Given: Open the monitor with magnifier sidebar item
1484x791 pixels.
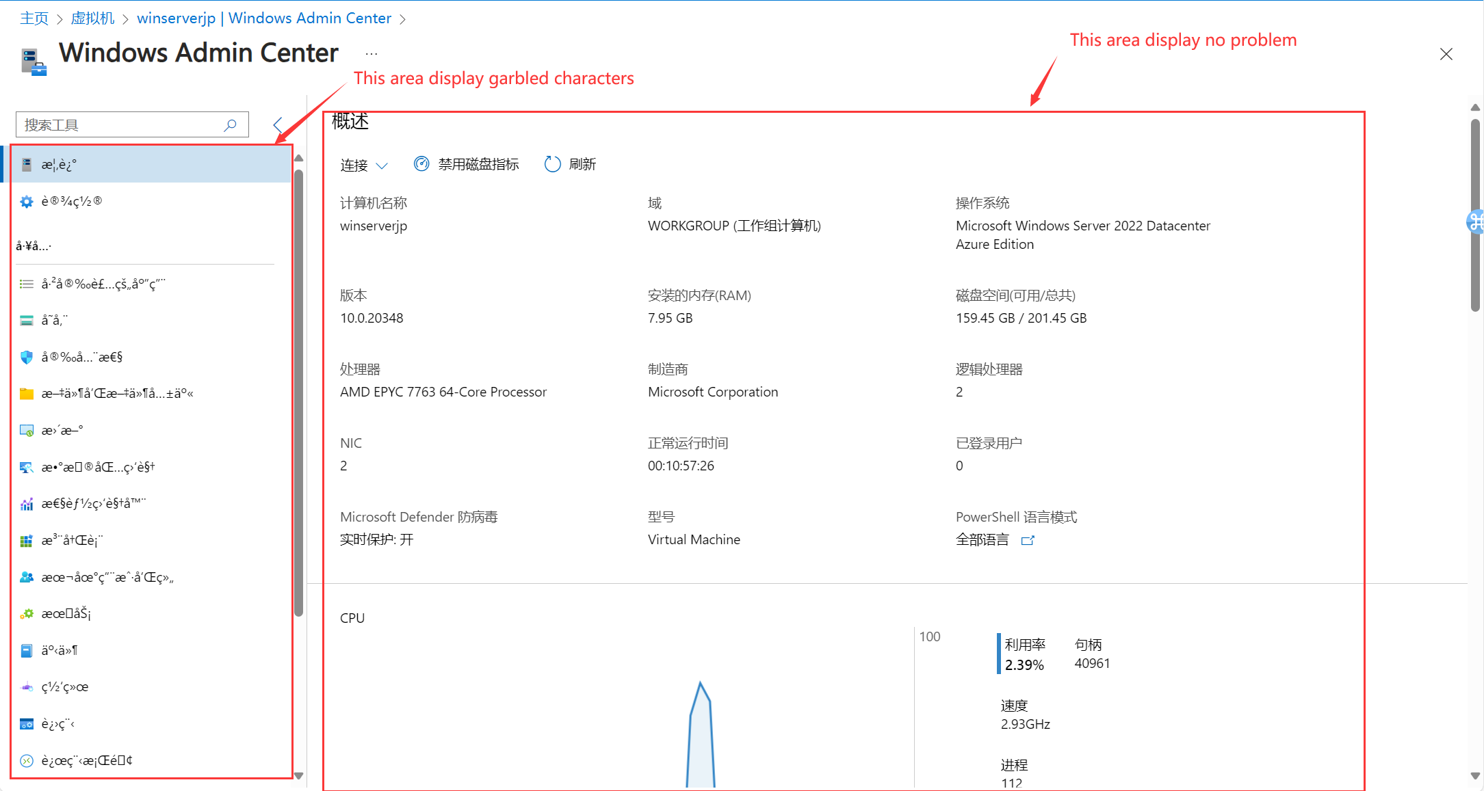Looking at the screenshot, I should click(147, 467).
